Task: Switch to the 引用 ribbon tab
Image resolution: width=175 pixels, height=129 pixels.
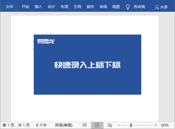Action: pyautogui.click(x=77, y=7)
